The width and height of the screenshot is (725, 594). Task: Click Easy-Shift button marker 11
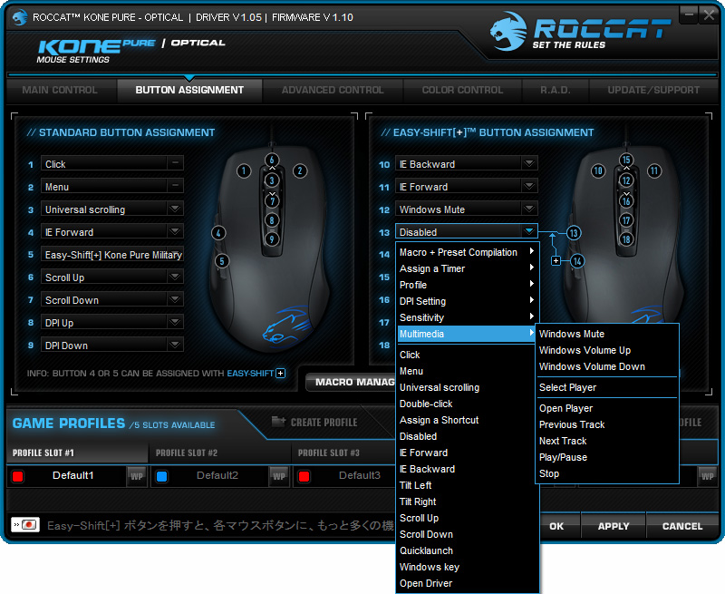coord(654,171)
